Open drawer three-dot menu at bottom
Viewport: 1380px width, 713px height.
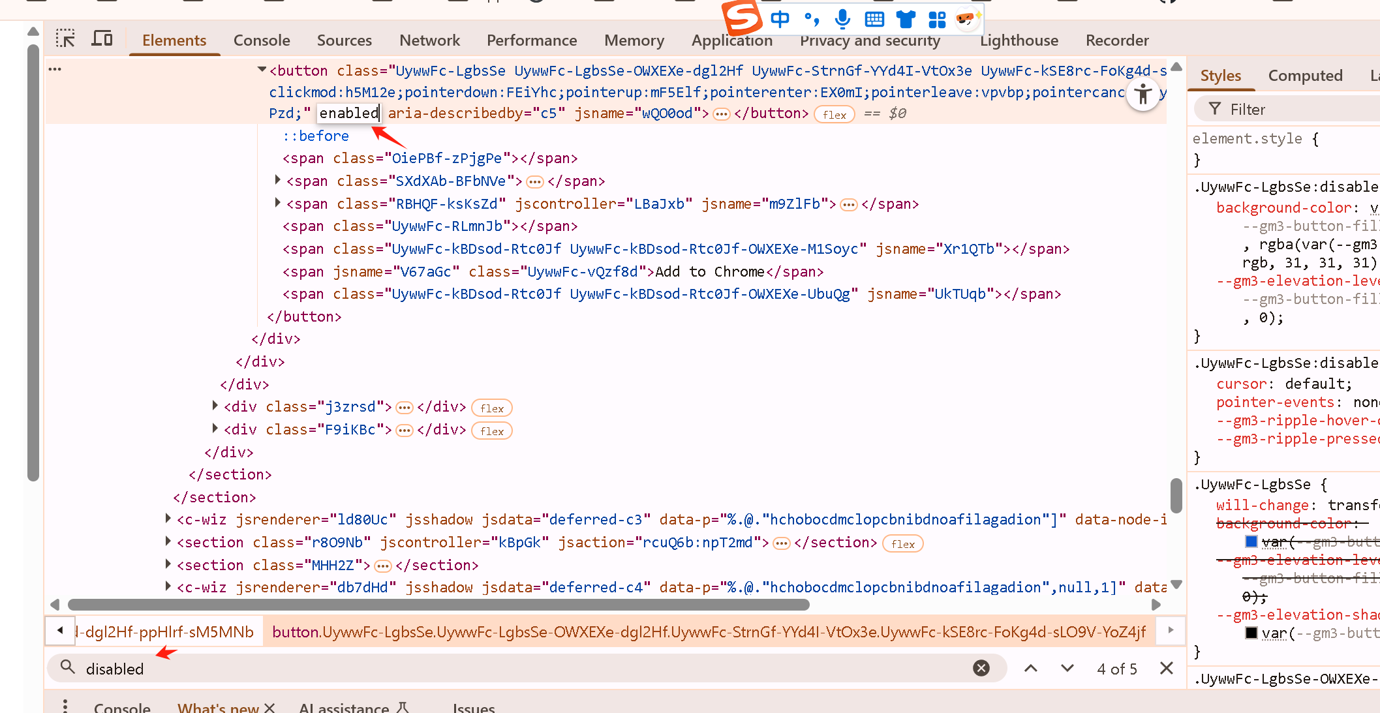click(65, 706)
